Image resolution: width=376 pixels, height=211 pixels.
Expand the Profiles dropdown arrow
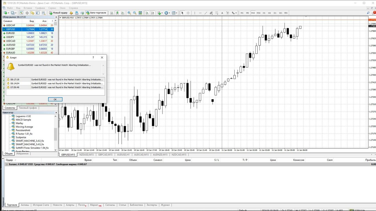[16, 13]
